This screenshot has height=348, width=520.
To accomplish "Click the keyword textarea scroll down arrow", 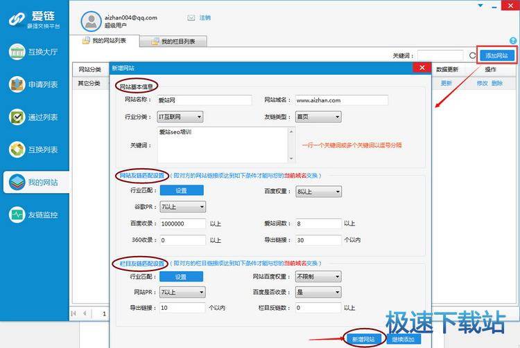I will (x=291, y=158).
